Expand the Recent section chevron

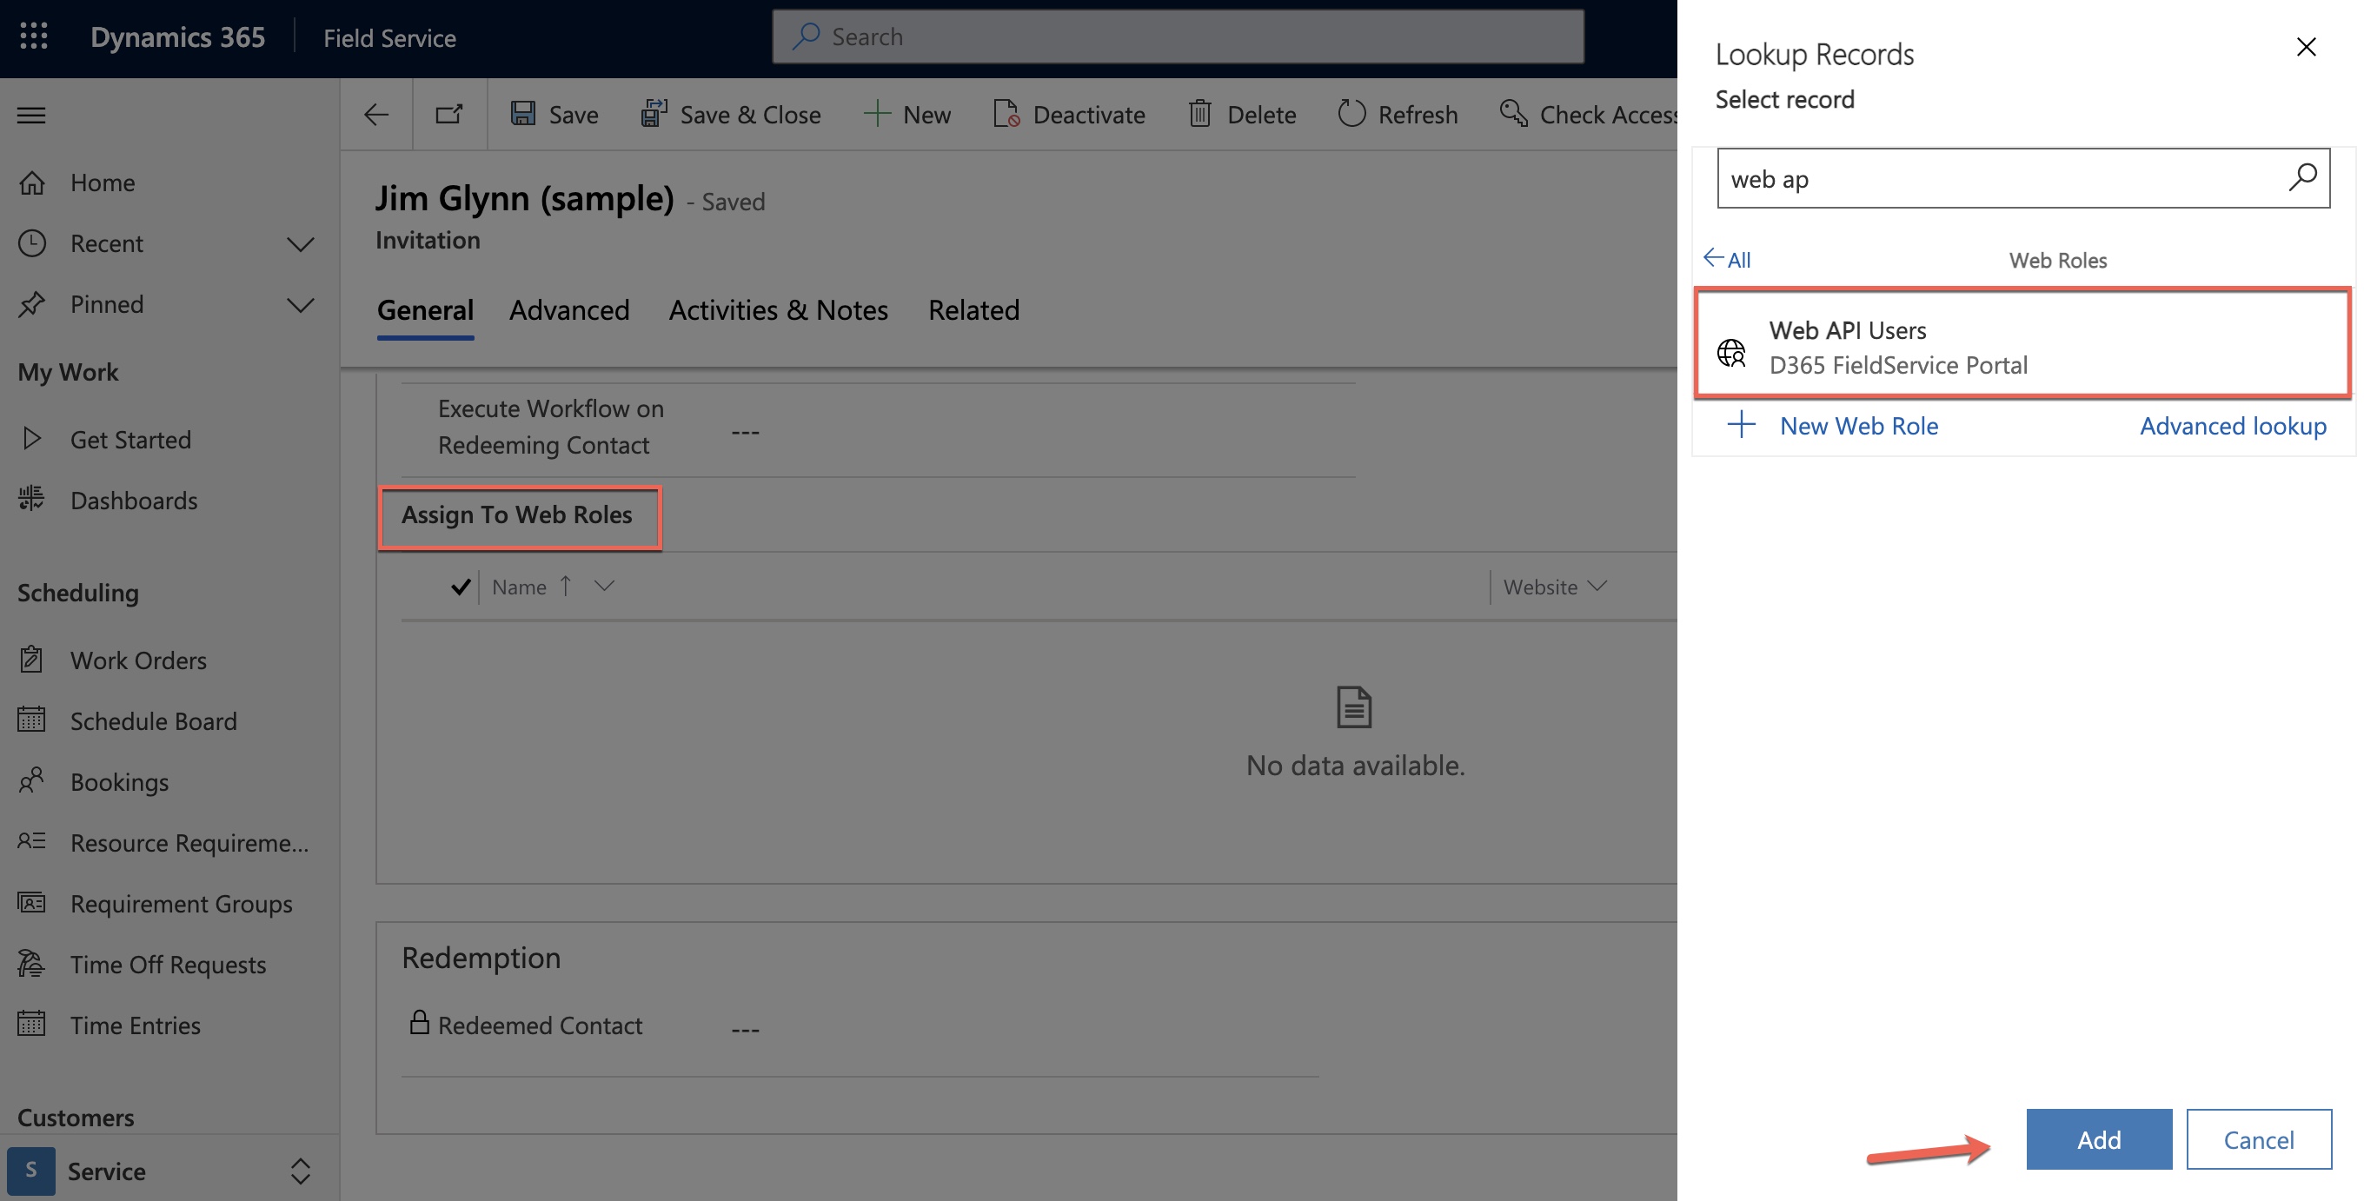coord(300,244)
